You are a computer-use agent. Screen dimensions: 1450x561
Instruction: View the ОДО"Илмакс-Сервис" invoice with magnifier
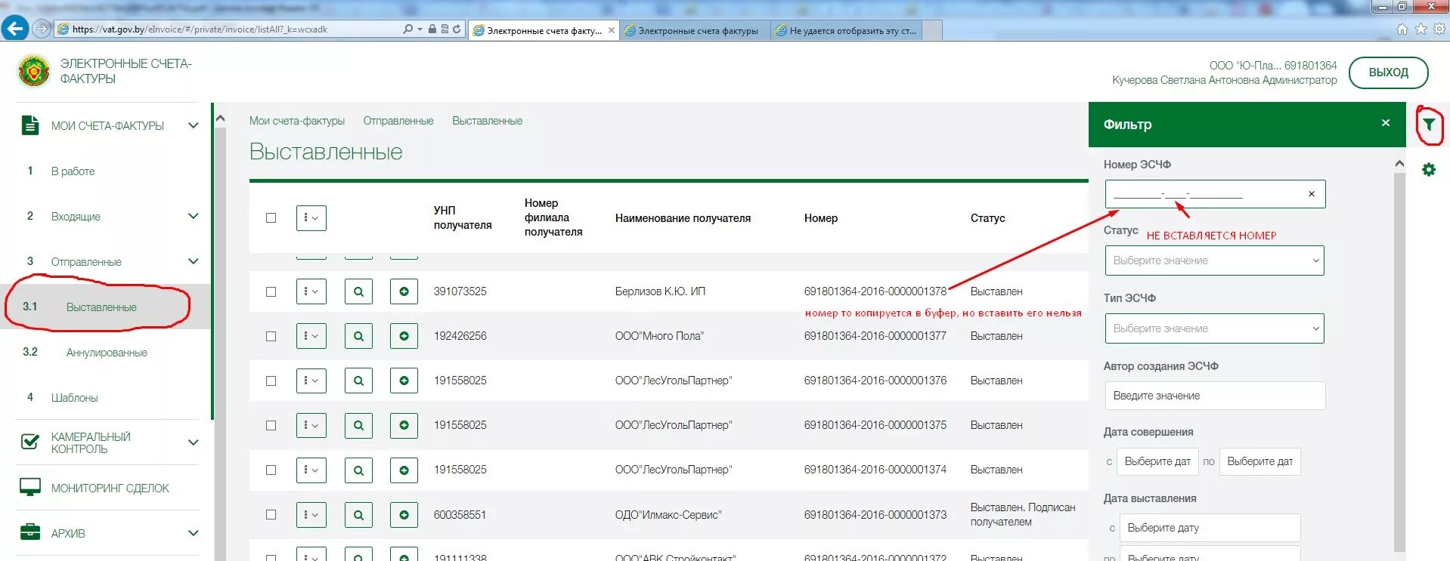click(x=359, y=515)
